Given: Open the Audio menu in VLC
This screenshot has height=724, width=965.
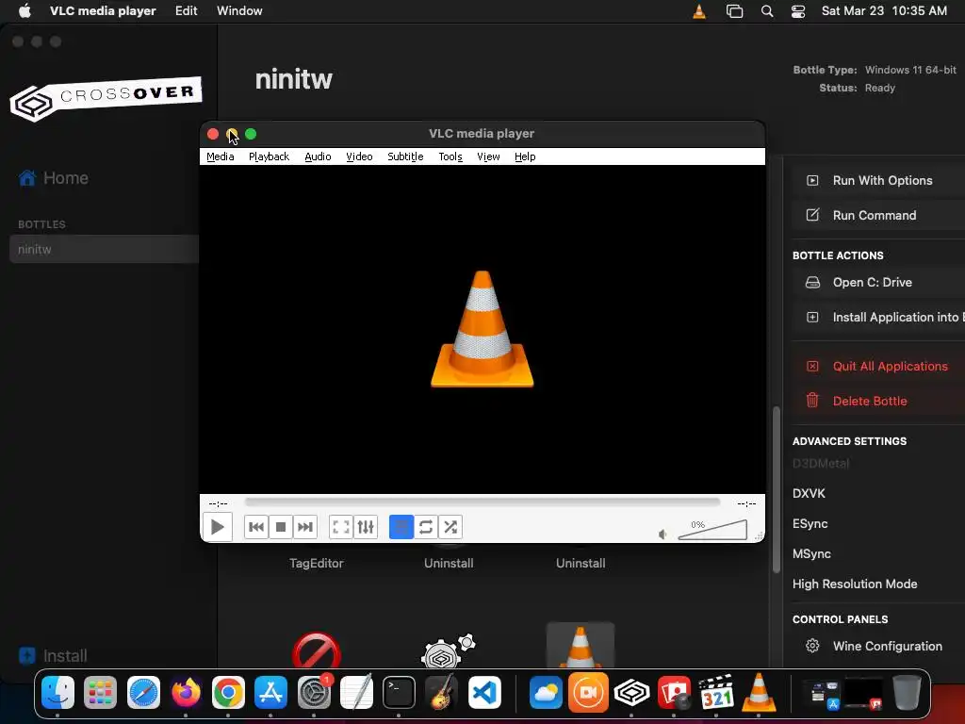Looking at the screenshot, I should (x=319, y=156).
